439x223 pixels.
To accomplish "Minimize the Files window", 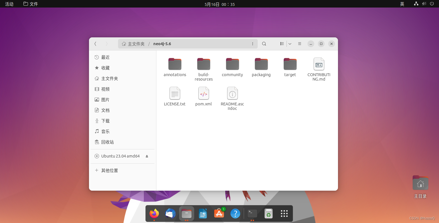I will click(311, 44).
